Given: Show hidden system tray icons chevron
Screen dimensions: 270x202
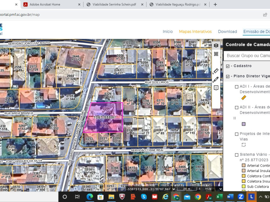Looking at the screenshot, I should pos(261,197).
